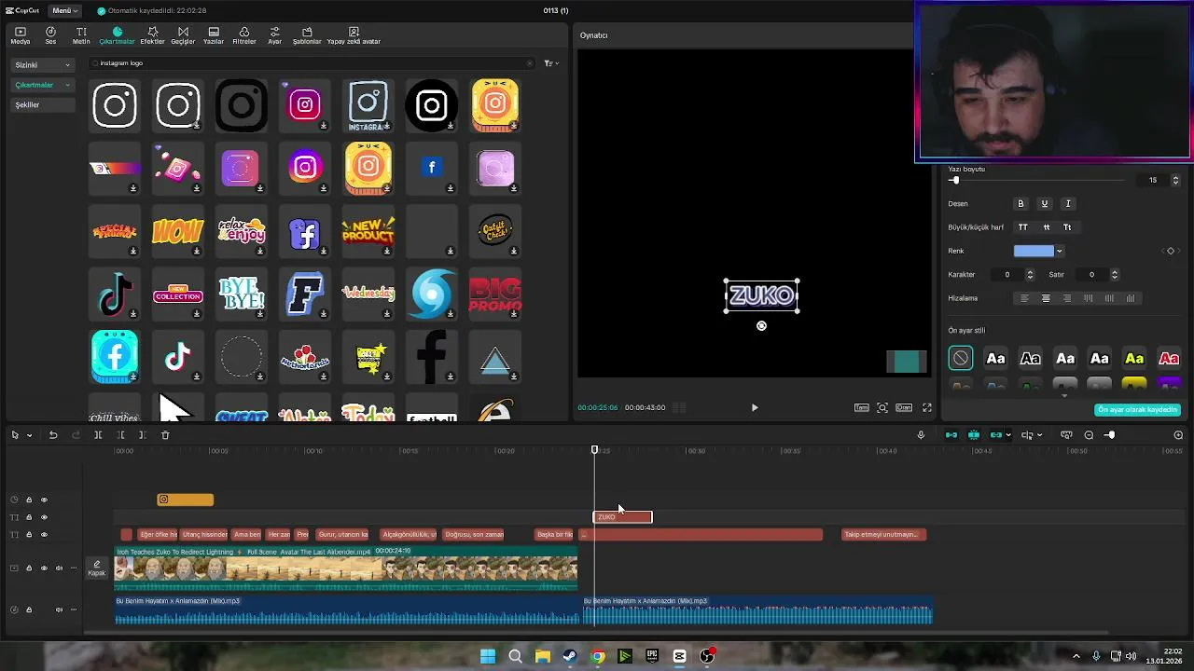Click the Satır line spacing stepper

(x=1114, y=275)
